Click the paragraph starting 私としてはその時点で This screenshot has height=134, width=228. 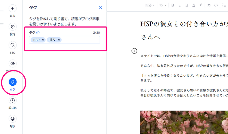(x=184, y=93)
